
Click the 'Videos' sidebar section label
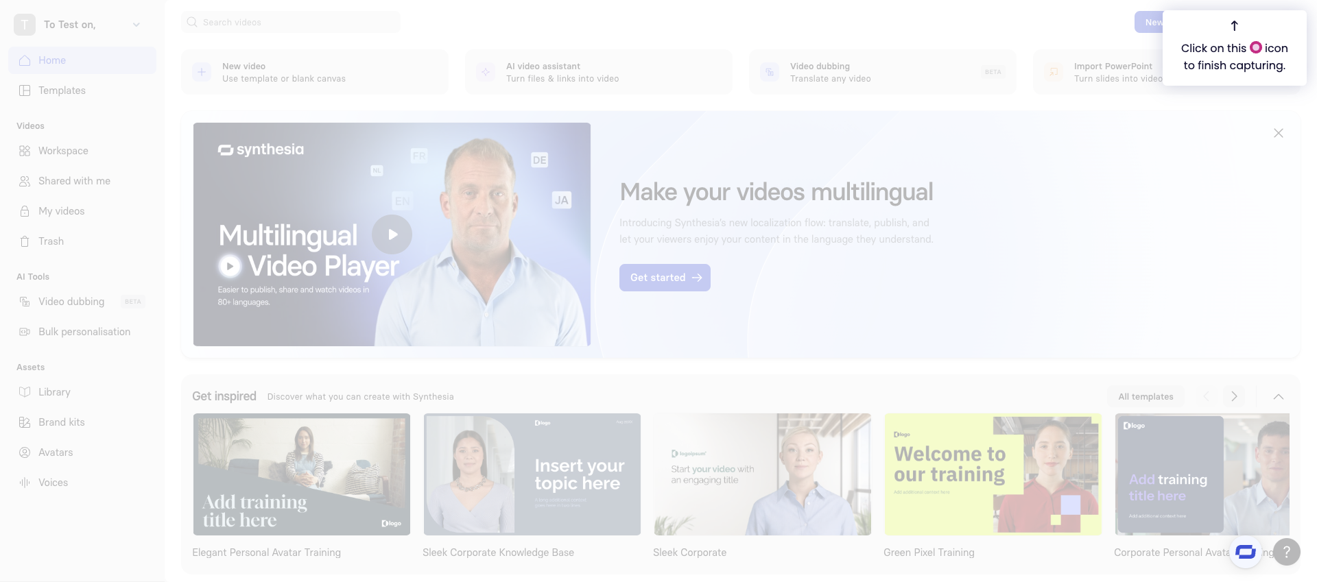click(x=30, y=126)
